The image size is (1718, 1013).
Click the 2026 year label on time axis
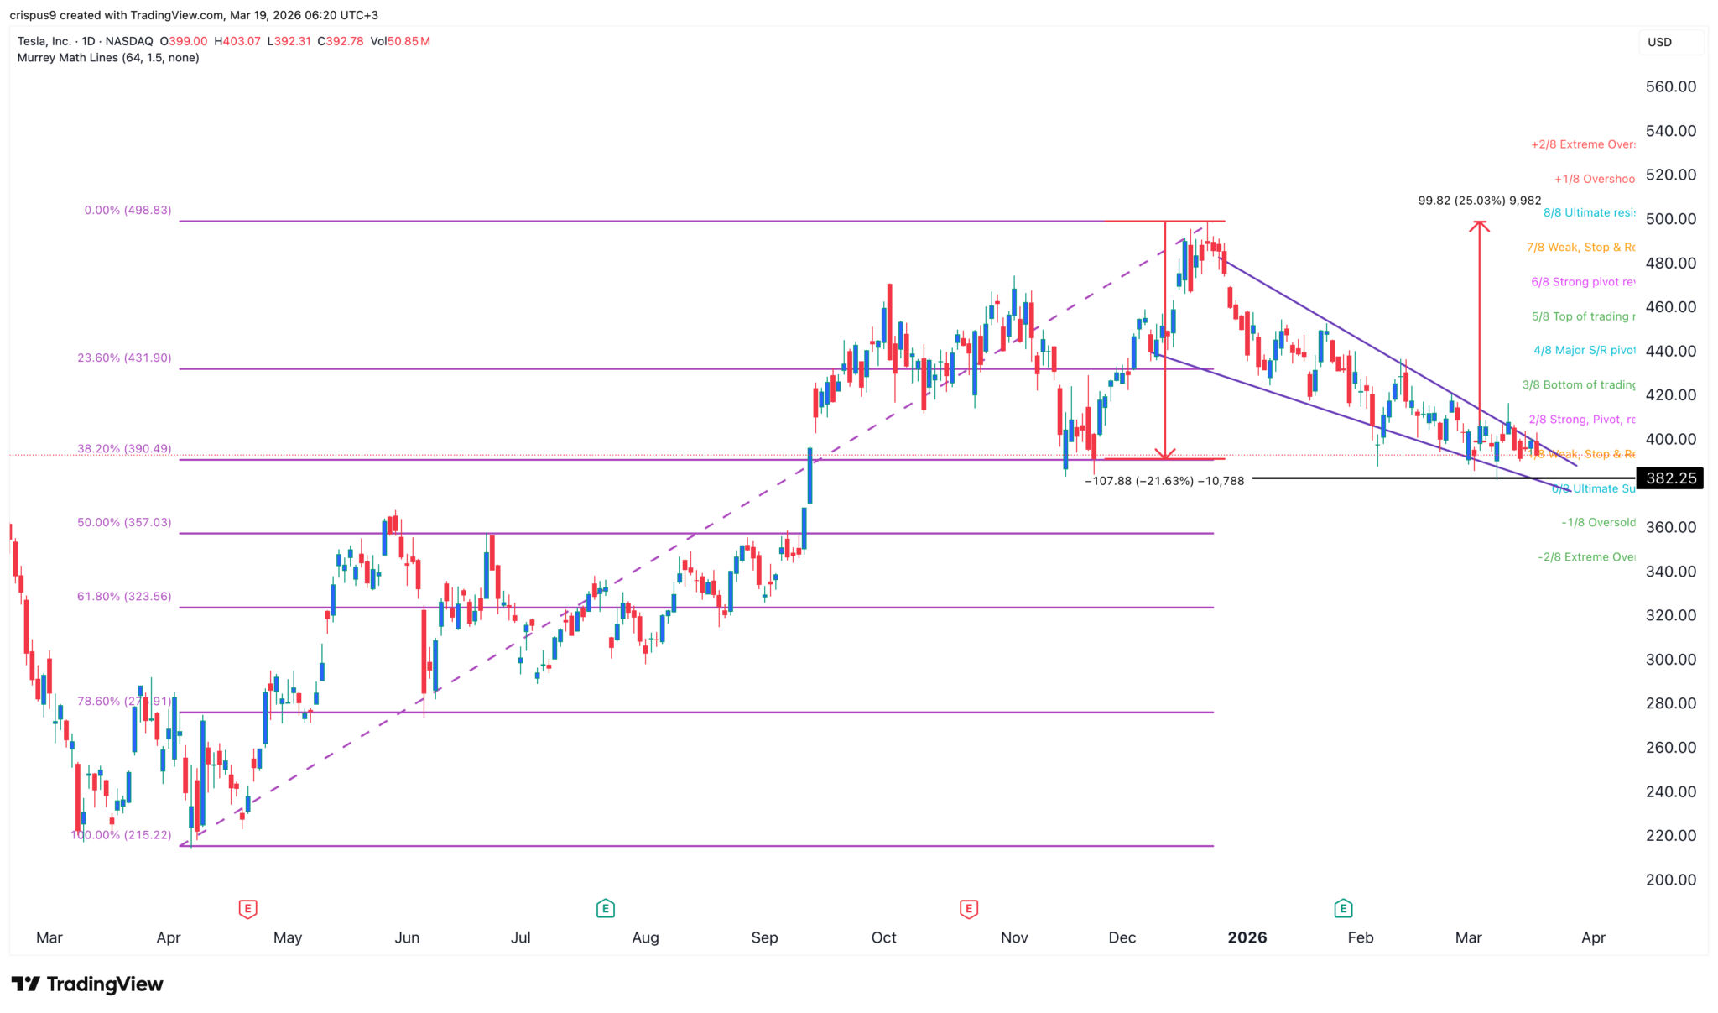point(1247,937)
